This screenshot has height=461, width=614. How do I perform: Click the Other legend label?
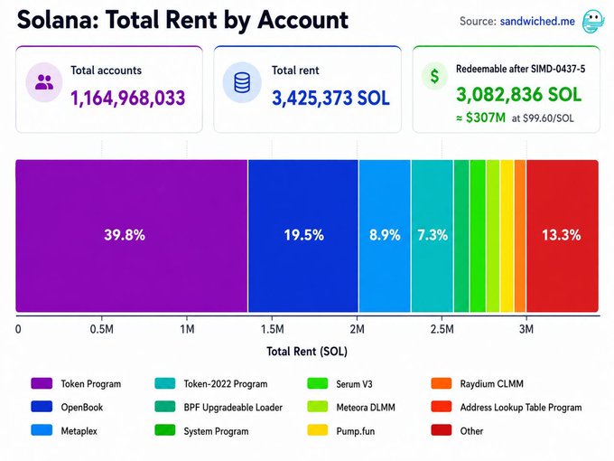coord(471,431)
